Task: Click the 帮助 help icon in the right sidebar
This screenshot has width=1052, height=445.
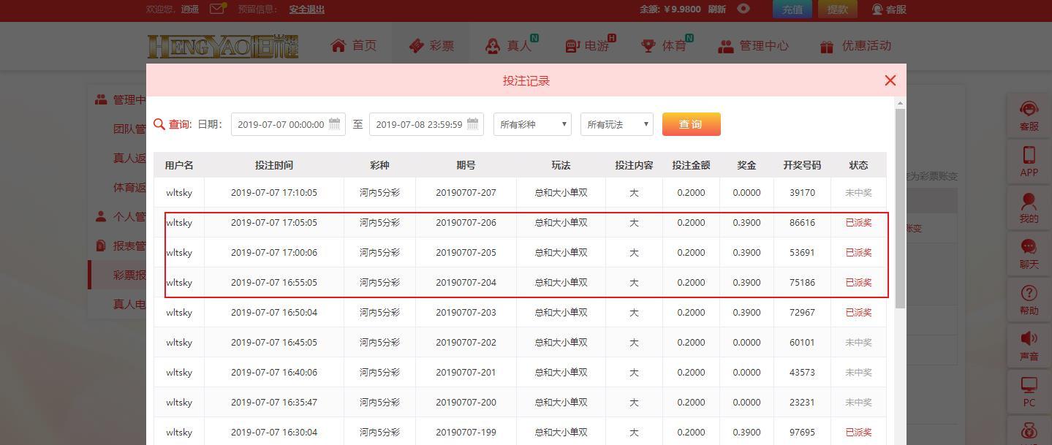Action: [1029, 293]
